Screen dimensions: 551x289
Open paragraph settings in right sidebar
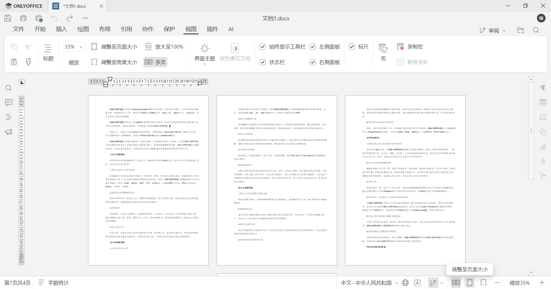click(543, 88)
